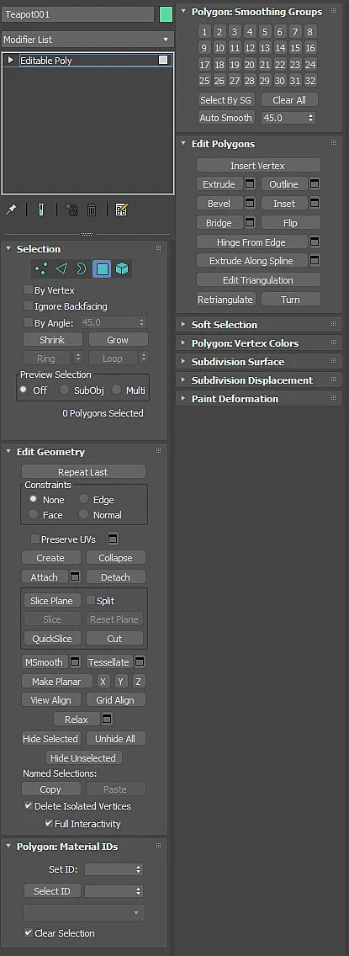Click Remove modifier trash icon
This screenshot has width=349, height=956.
[x=92, y=210]
